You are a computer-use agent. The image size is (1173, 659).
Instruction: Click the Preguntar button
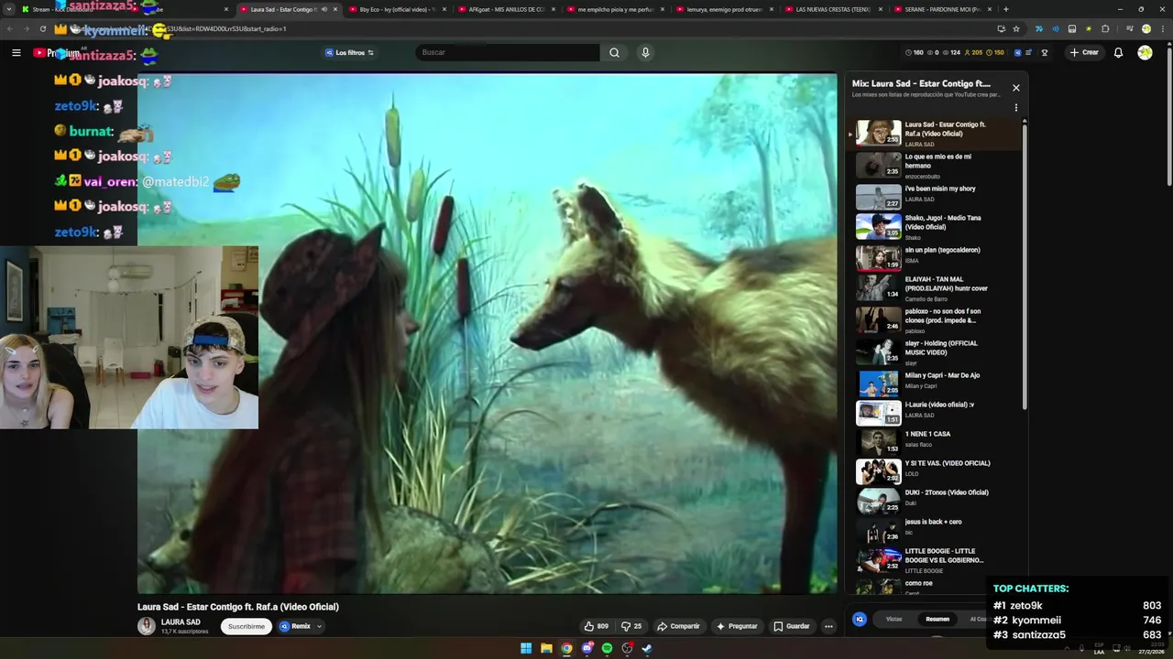(737, 626)
